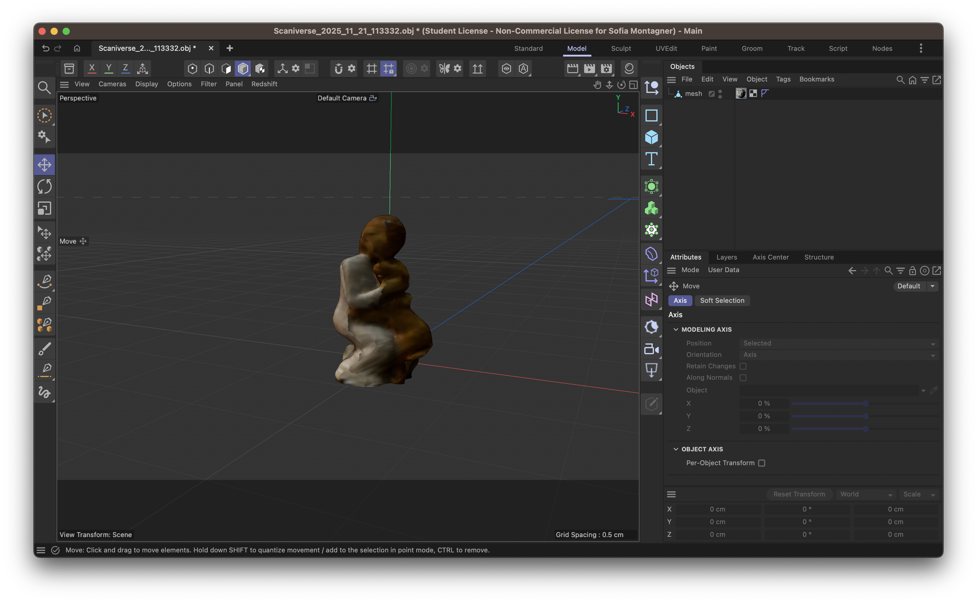977x602 pixels.
Task: Open the Layers tab in the Attributes panel
Action: pos(726,257)
